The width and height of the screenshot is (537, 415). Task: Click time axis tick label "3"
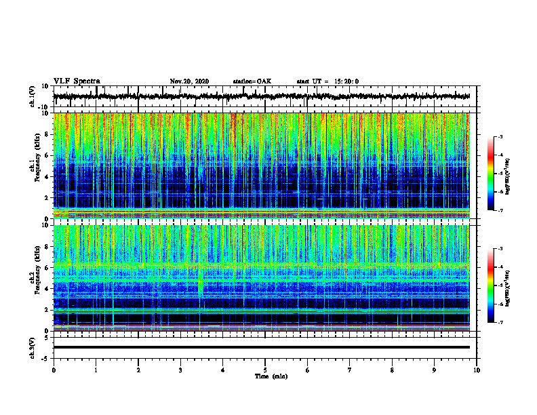(180, 370)
